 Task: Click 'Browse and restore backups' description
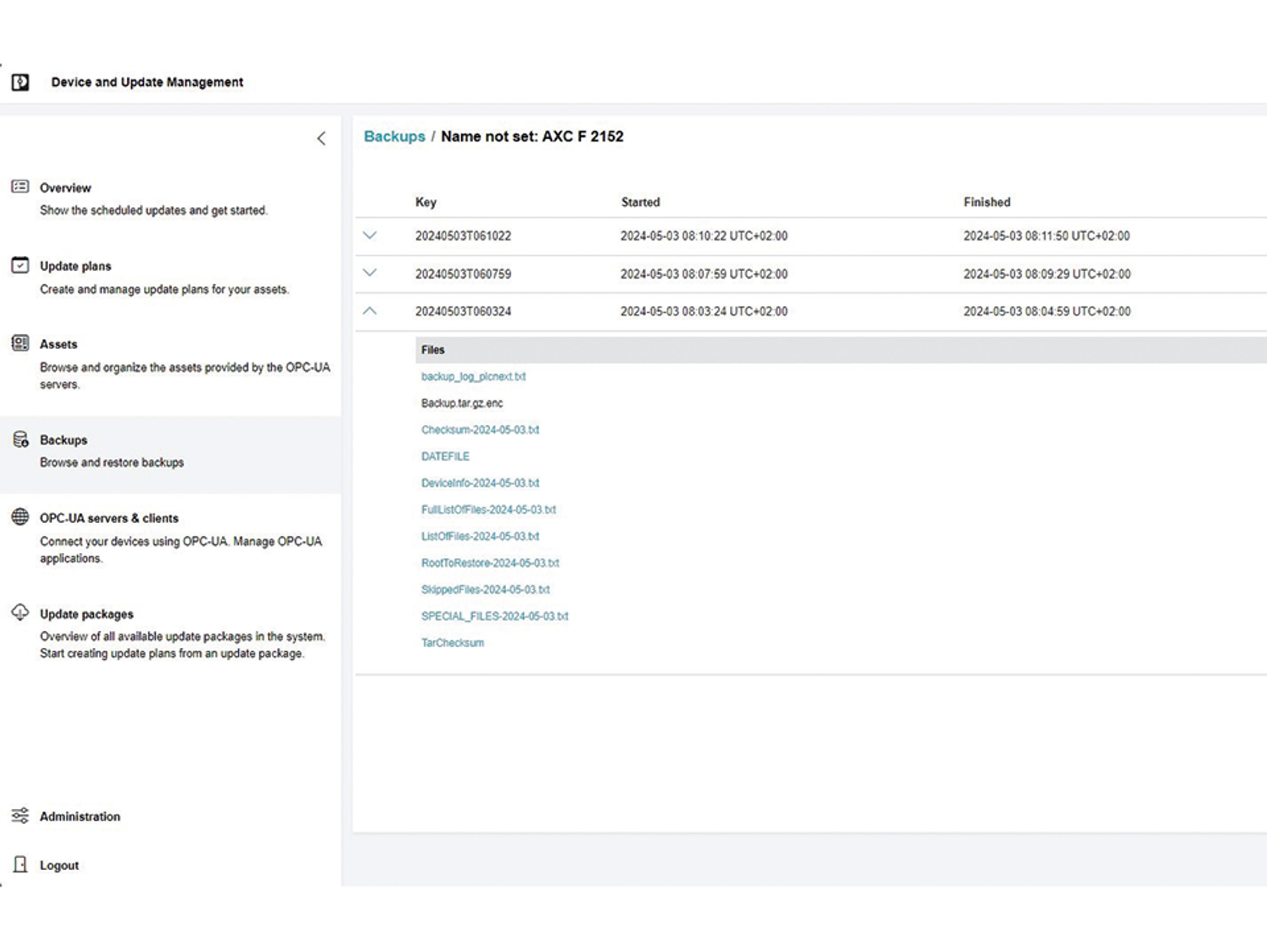coord(111,462)
